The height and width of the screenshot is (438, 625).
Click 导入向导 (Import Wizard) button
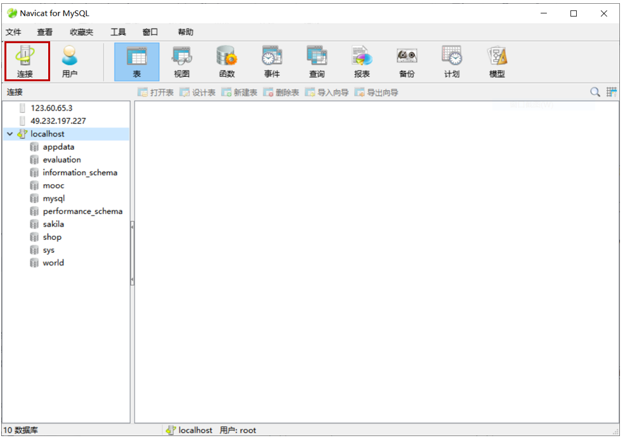pyautogui.click(x=327, y=93)
